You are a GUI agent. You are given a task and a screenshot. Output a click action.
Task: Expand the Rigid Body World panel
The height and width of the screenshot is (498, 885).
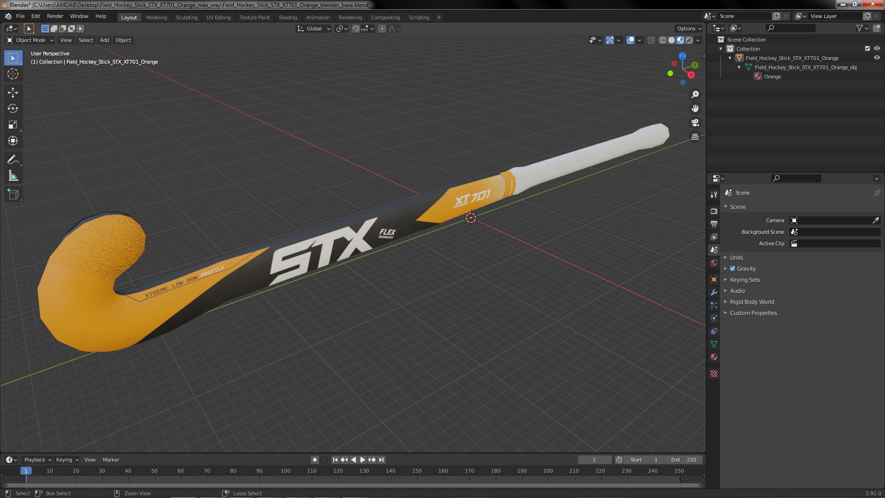tap(751, 302)
